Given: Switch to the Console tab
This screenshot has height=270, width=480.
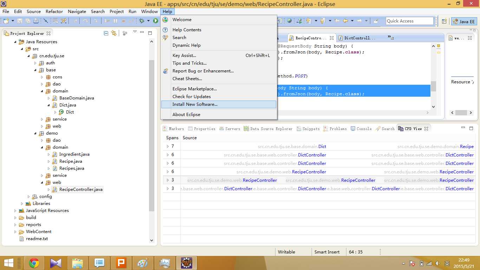Looking at the screenshot, I should tap(361, 129).
